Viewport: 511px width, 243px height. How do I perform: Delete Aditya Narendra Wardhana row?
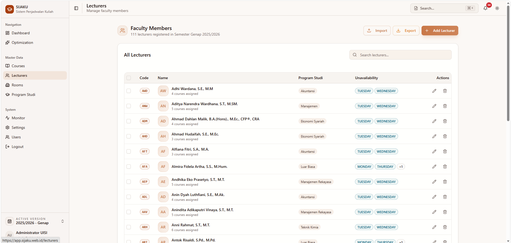tap(445, 106)
